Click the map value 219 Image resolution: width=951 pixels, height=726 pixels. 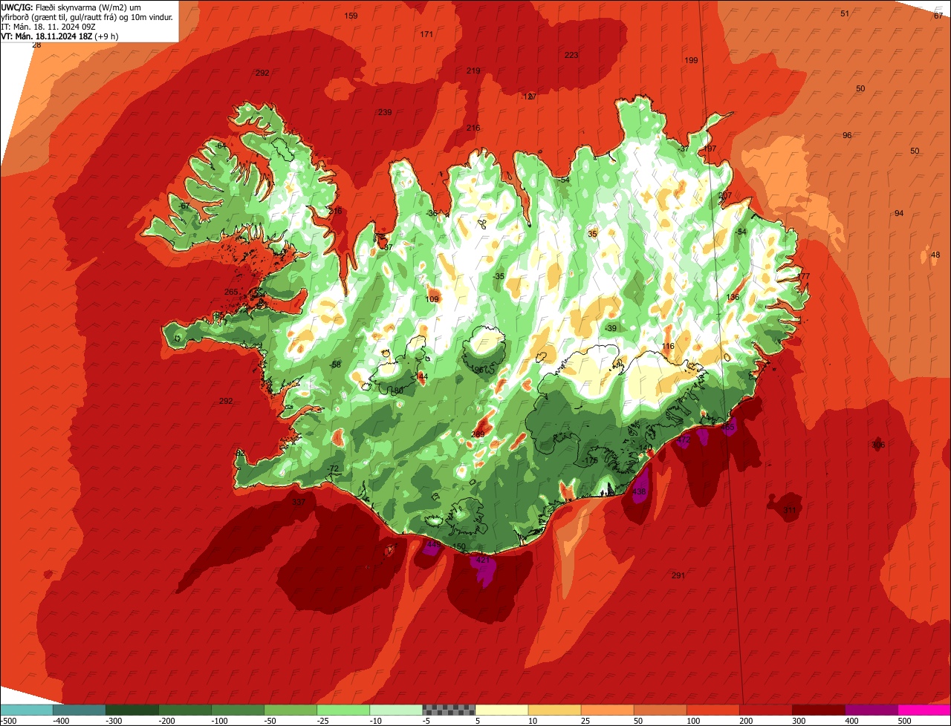[x=473, y=71]
